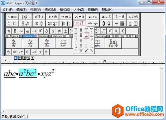Insert the element-of symbol from small bar
Viewport: 166px width, 120px height.
point(28,31)
